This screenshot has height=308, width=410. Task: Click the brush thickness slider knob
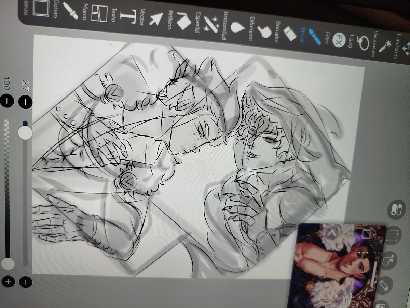(25, 132)
